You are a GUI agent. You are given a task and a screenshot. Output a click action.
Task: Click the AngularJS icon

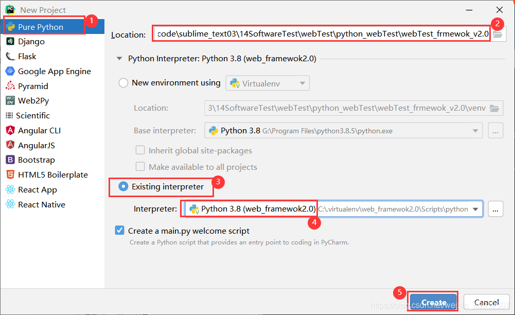(x=10, y=145)
